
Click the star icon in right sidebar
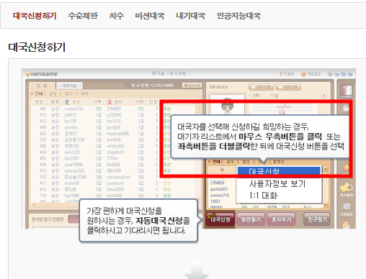tap(346, 168)
